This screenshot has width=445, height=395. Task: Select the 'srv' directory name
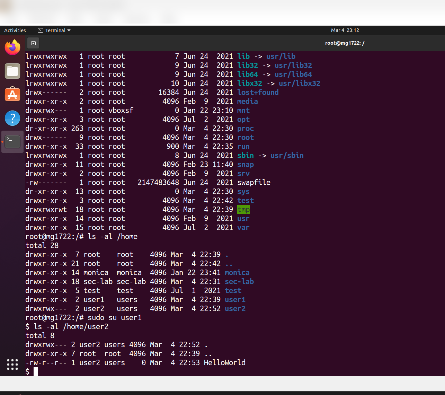point(243,174)
